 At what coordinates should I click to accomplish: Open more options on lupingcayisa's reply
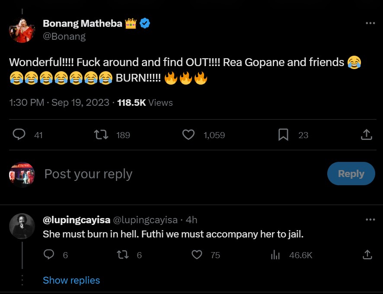point(370,220)
